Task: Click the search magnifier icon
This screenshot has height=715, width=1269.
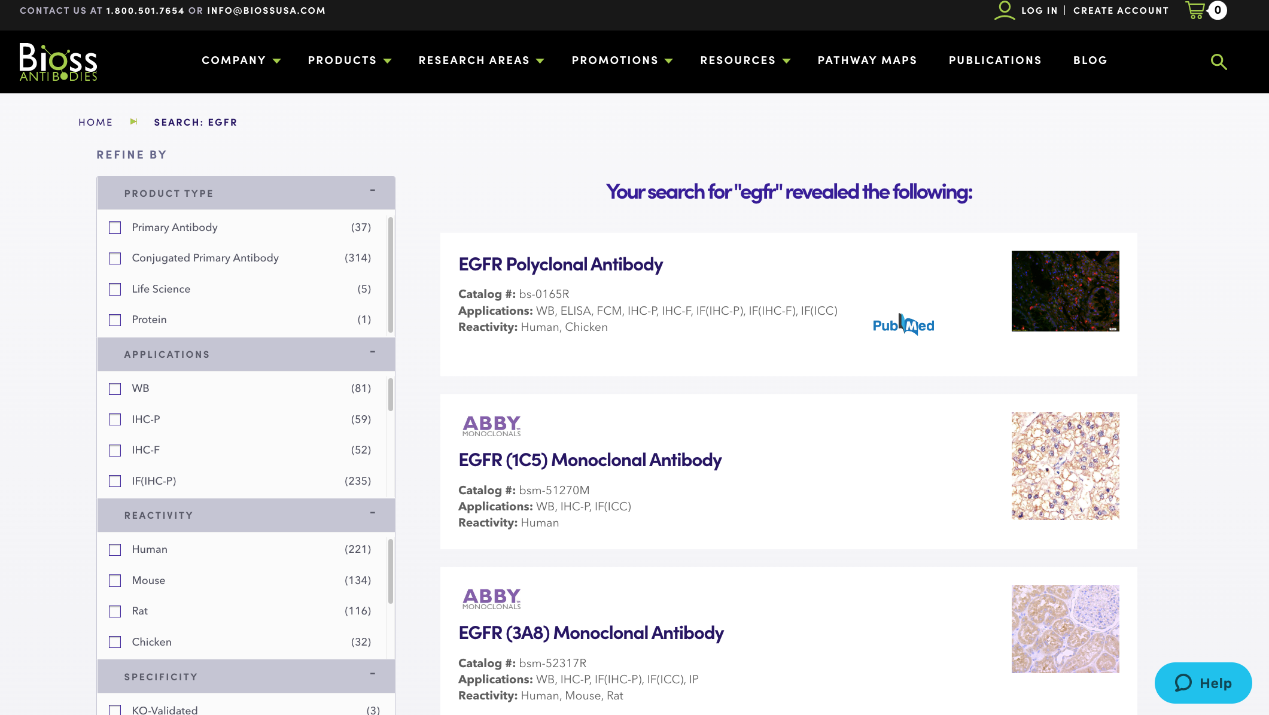Action: (x=1219, y=61)
